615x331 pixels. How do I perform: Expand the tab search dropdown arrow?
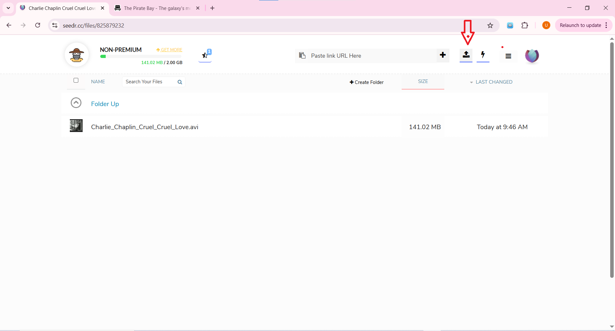8,8
